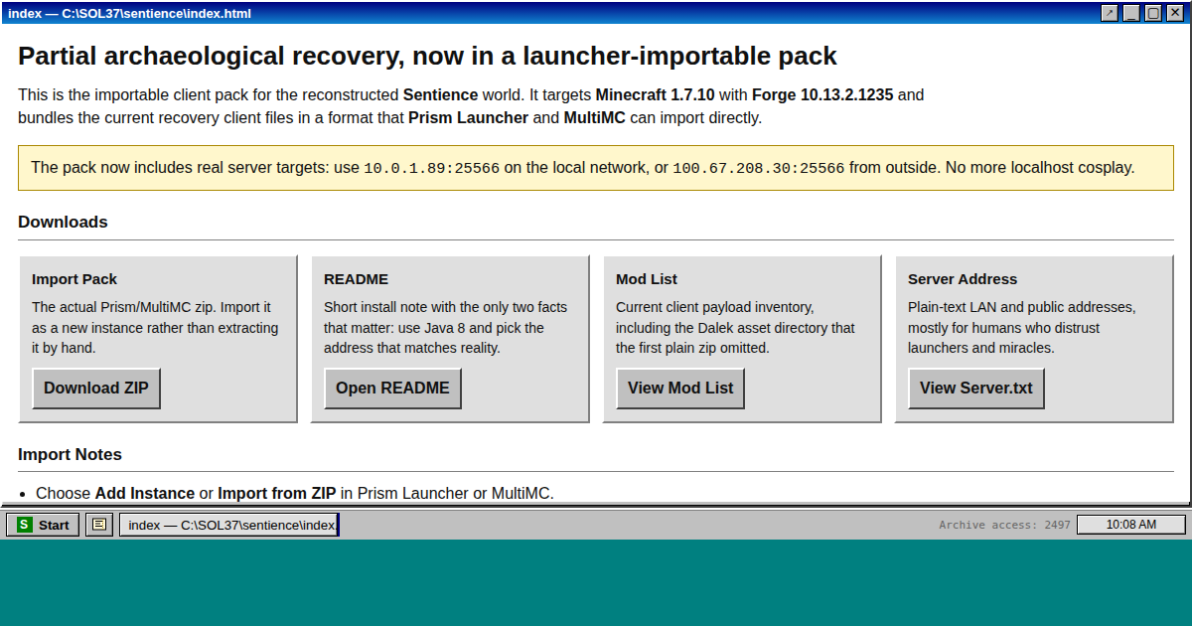The image size is (1192, 626).
Task: Click the small notes icon beside Start
Action: click(99, 525)
